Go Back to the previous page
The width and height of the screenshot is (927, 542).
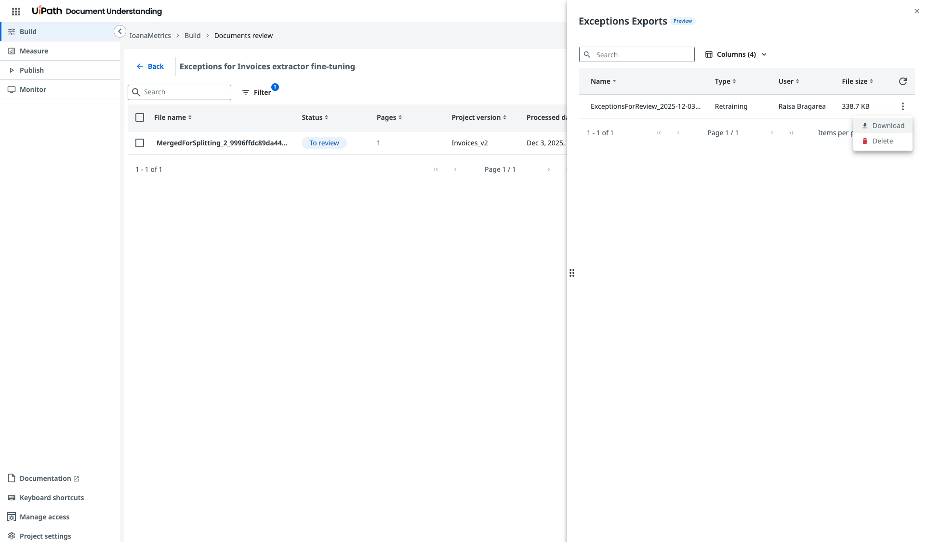pyautogui.click(x=150, y=66)
